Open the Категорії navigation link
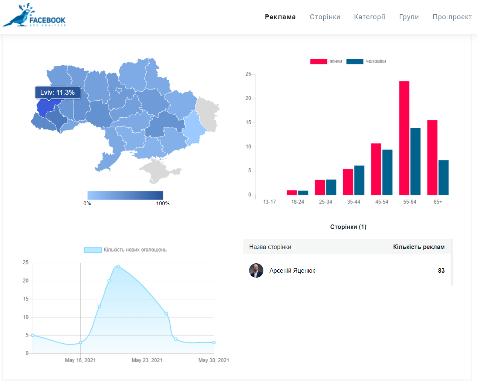 pyautogui.click(x=369, y=17)
